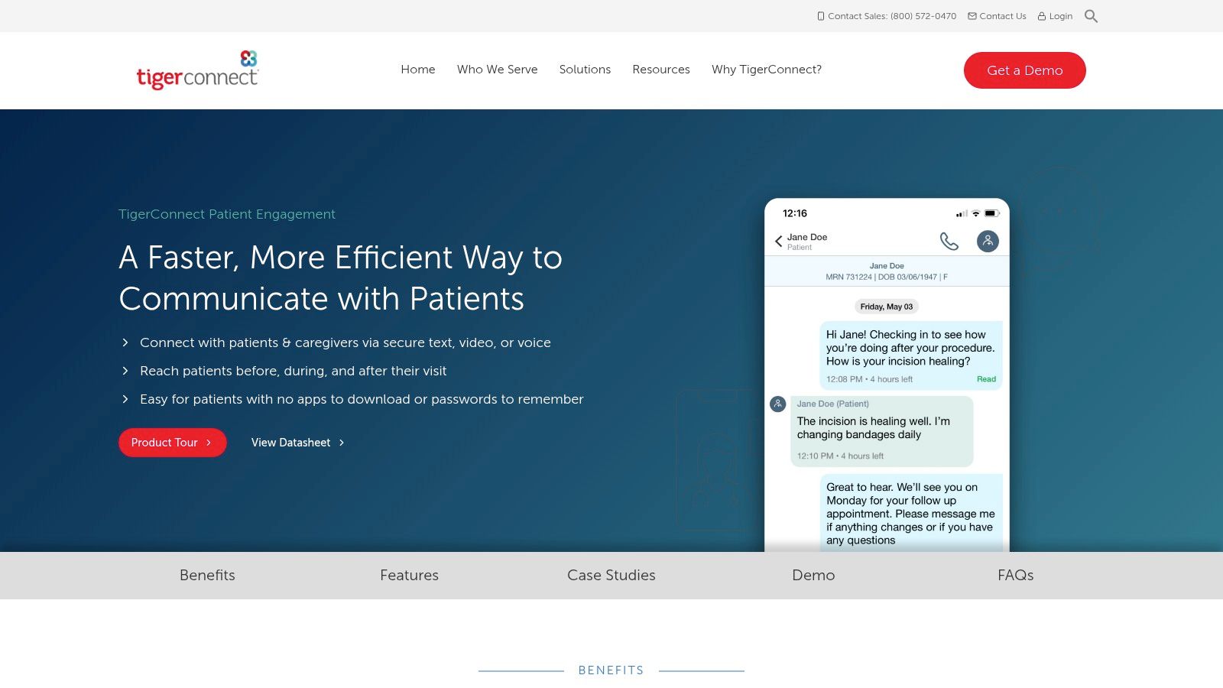
Task: Click the 'The incision is healing well' message bubble
Action: pyautogui.click(x=881, y=431)
